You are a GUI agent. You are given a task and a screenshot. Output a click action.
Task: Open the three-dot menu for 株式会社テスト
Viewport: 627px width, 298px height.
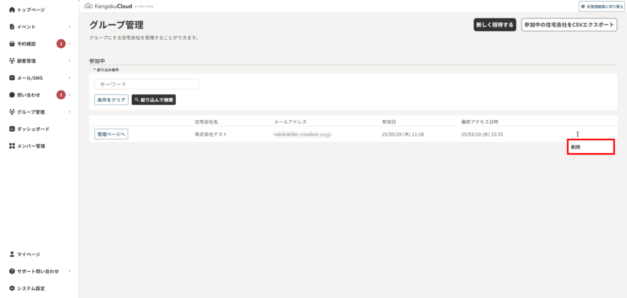577,134
